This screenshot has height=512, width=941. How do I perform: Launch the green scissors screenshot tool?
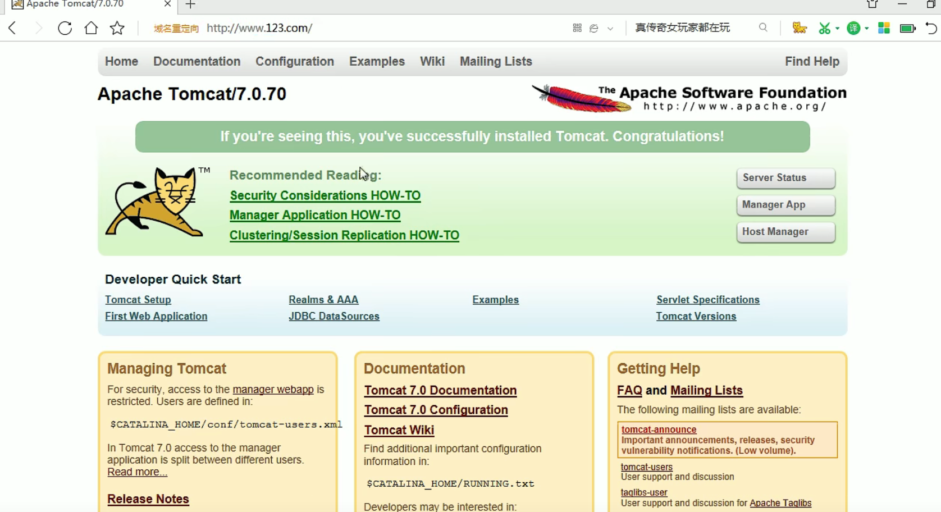tap(824, 28)
